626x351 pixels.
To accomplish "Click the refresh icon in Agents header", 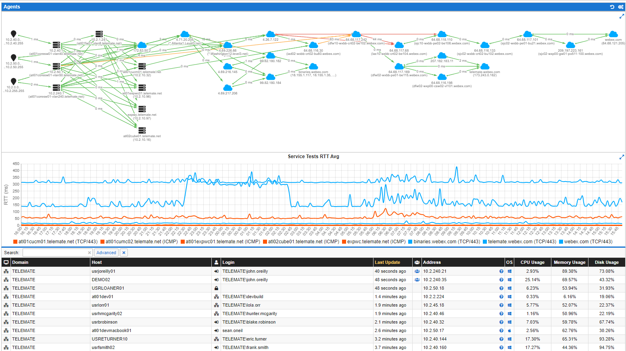I will point(612,7).
